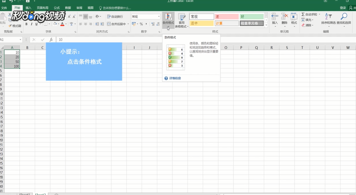Click the 详细信息 link in the tooltip
The width and height of the screenshot is (356, 195).
point(175,78)
